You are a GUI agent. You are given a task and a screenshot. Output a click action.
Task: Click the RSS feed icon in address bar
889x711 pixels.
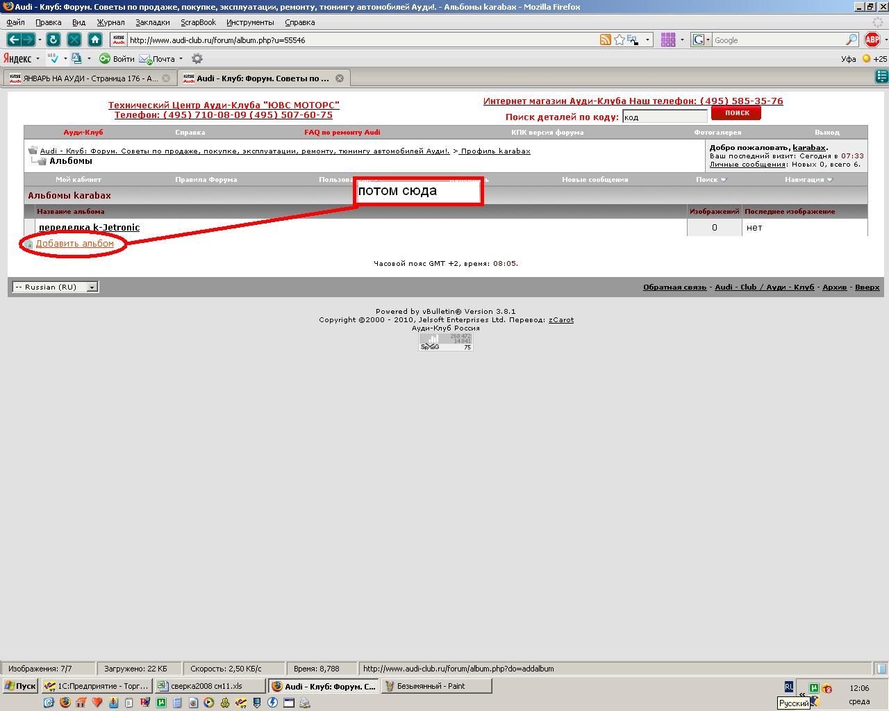tap(606, 40)
